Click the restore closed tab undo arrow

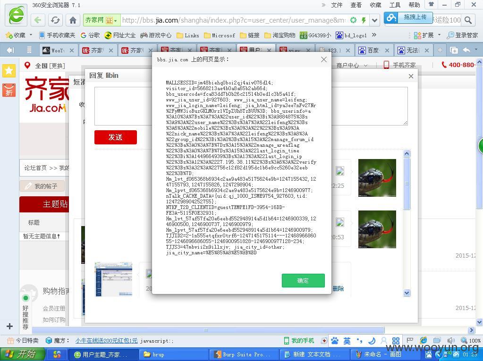466,50
